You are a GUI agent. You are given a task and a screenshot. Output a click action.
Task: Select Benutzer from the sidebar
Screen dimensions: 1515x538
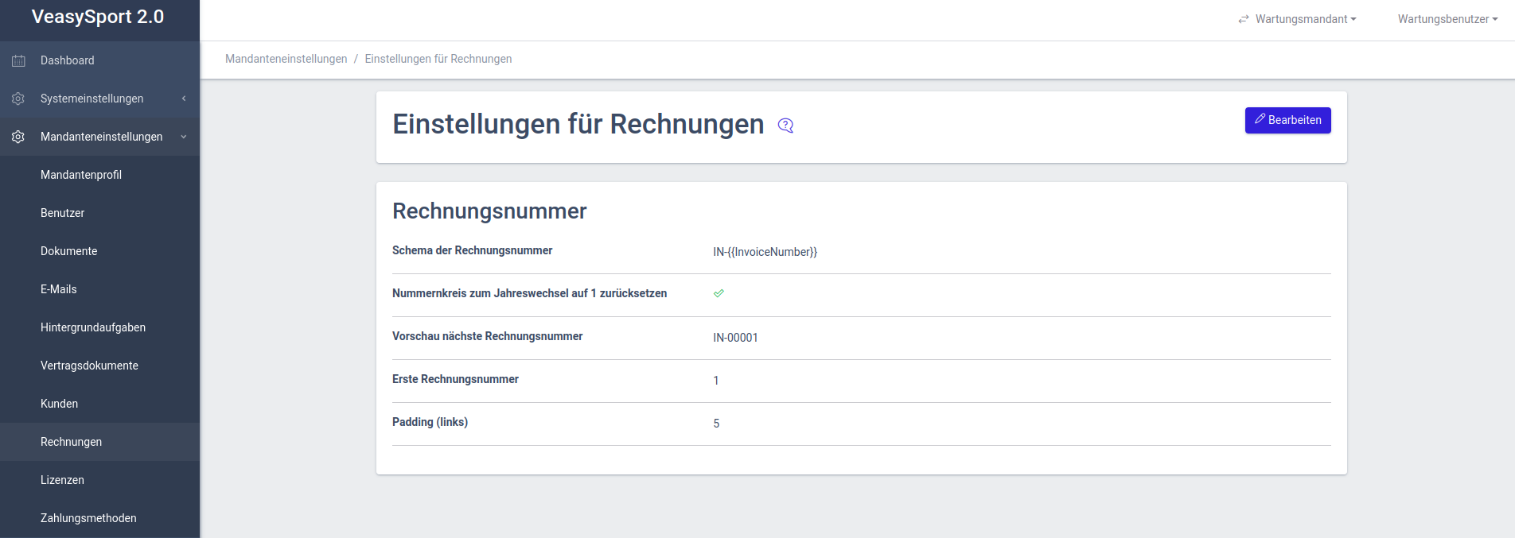pos(62,213)
